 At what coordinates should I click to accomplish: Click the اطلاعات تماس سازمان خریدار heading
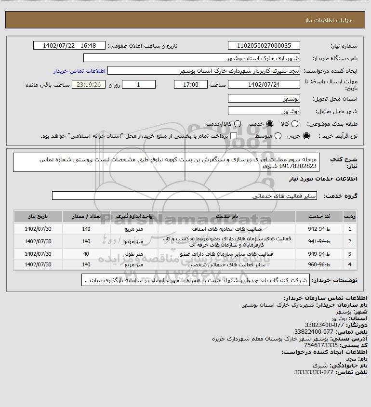point(326,298)
